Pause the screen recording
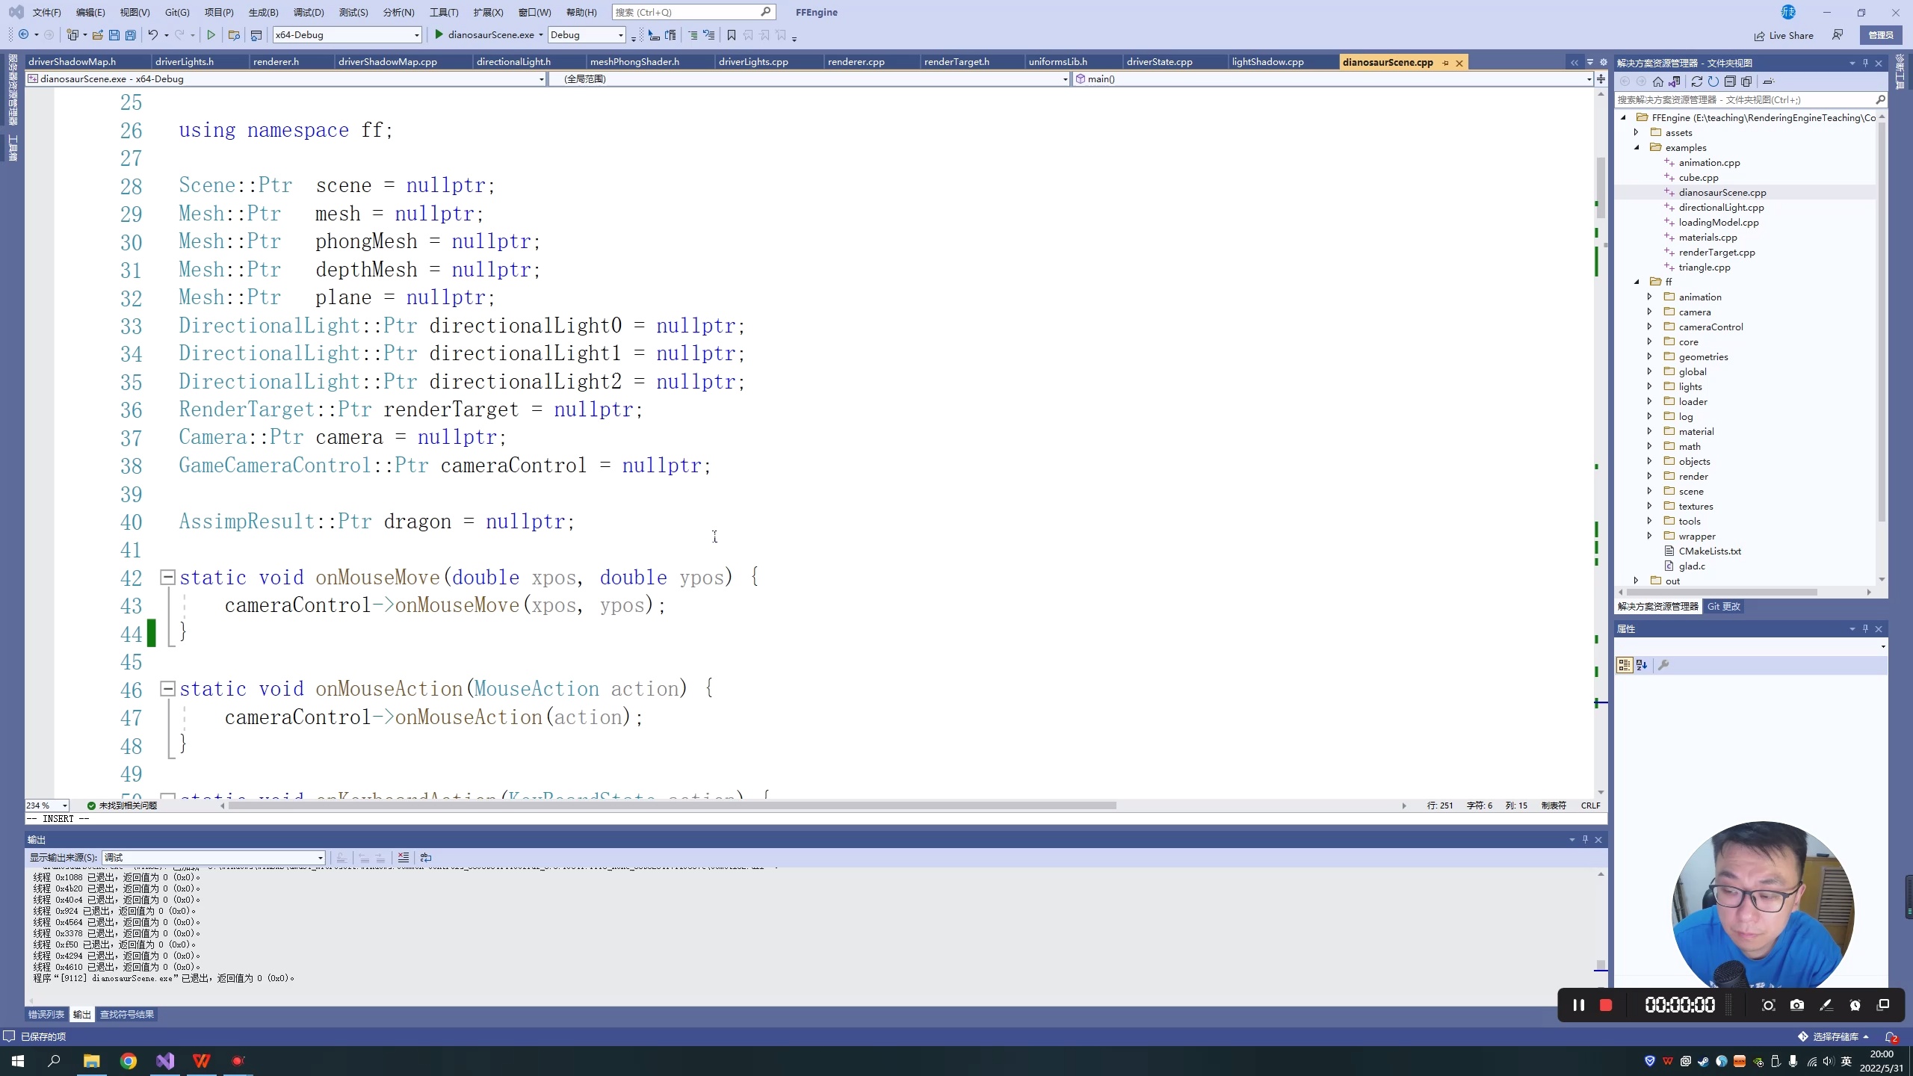1913x1076 pixels. click(1579, 1005)
